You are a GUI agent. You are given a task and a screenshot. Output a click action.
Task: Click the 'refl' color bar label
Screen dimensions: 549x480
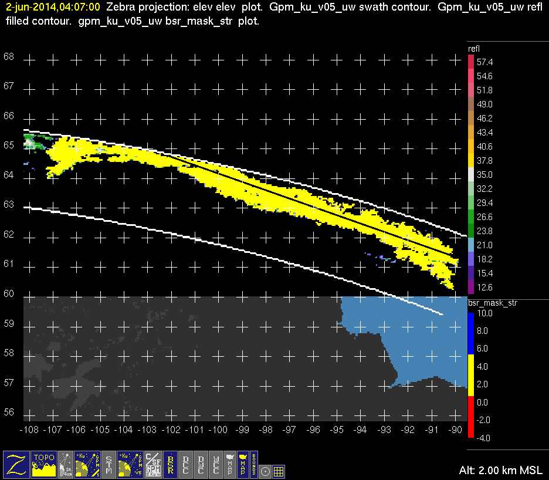click(474, 49)
